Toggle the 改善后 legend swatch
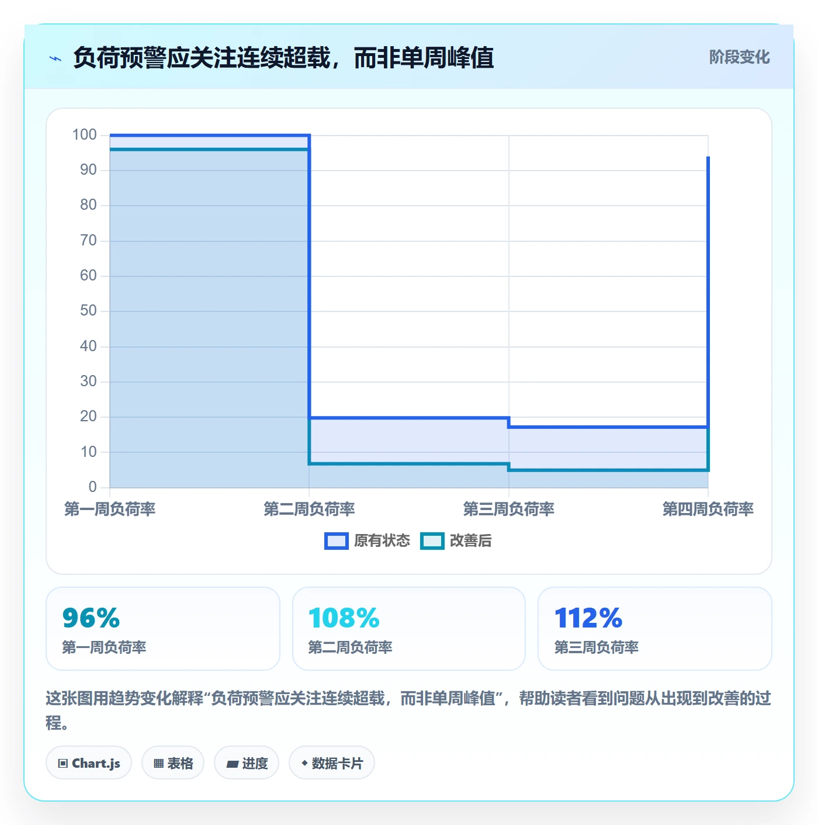Screen dimensions: 818x825 point(432,541)
